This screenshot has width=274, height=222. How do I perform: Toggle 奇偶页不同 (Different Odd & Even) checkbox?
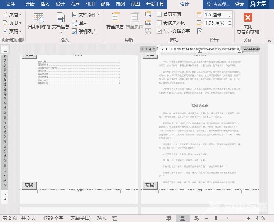pyautogui.click(x=159, y=23)
